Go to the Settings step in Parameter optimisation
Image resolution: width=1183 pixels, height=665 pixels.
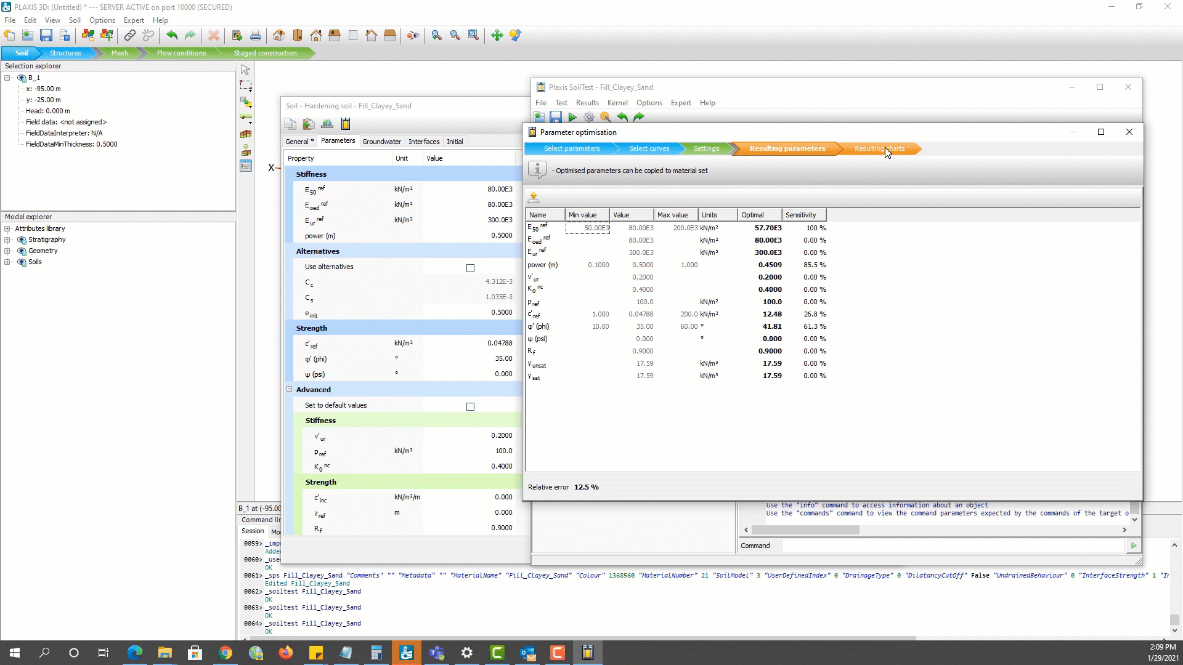coord(706,148)
